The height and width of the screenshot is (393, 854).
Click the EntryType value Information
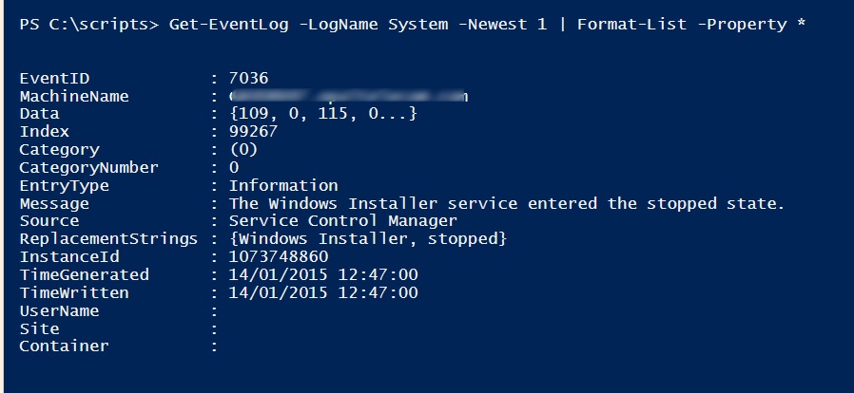click(283, 185)
